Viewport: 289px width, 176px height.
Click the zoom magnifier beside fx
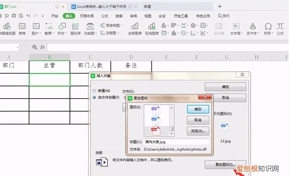(35, 47)
